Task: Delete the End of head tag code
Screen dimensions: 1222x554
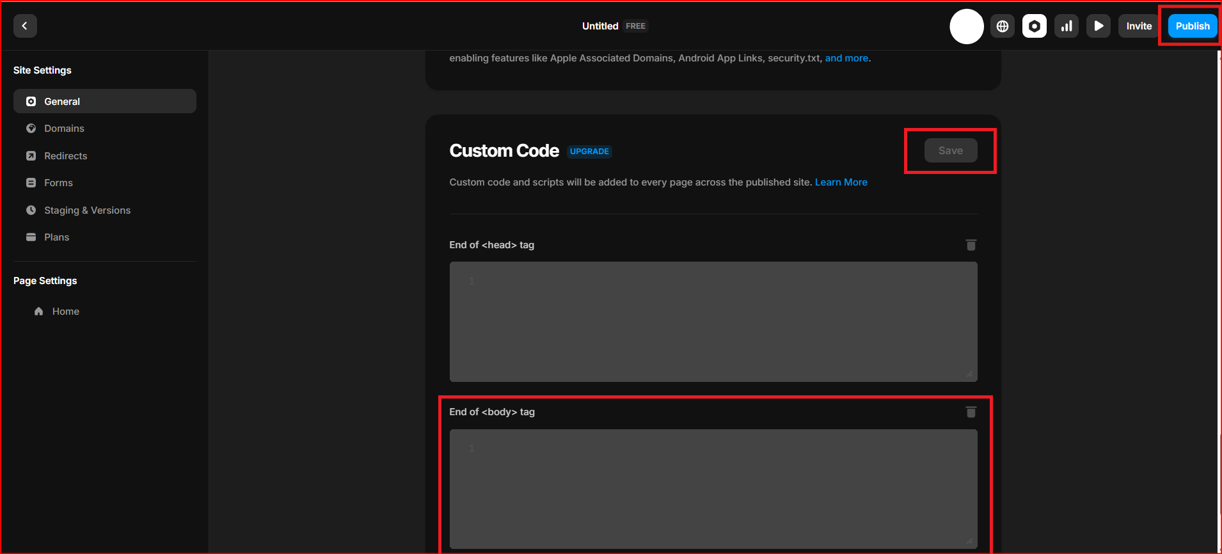Action: [x=971, y=245]
